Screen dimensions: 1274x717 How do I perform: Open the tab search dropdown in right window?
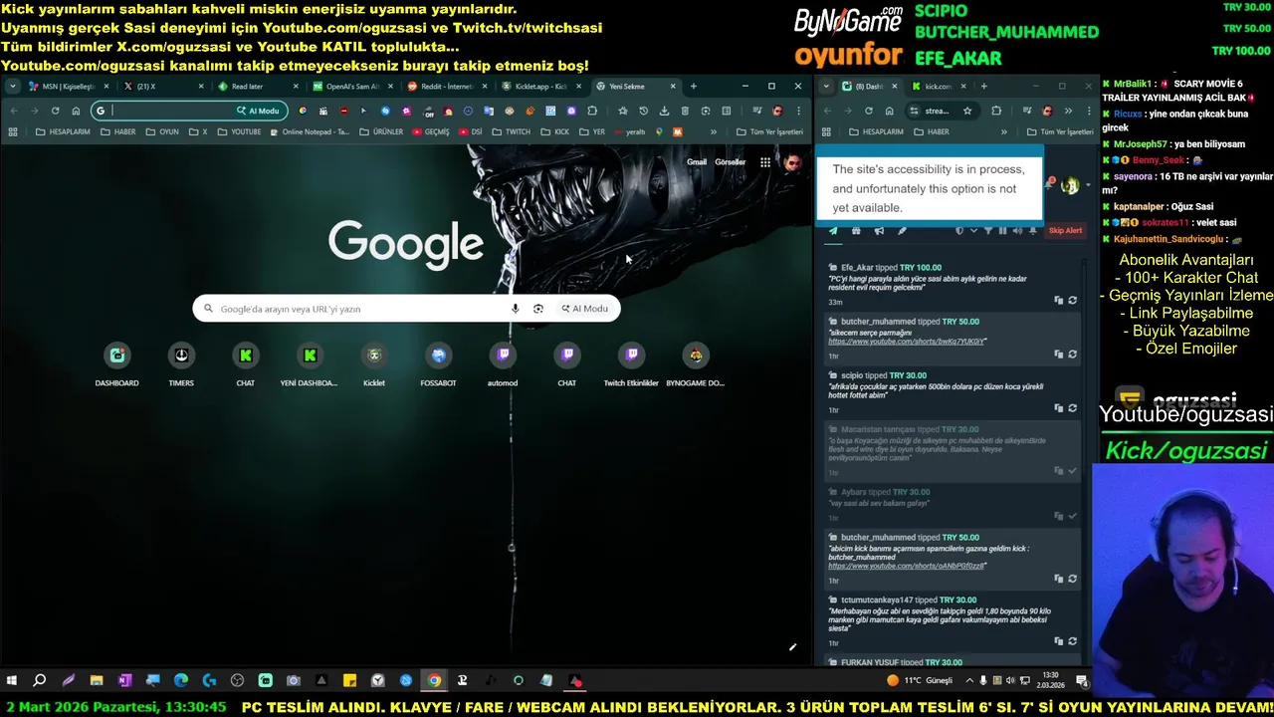(x=826, y=87)
